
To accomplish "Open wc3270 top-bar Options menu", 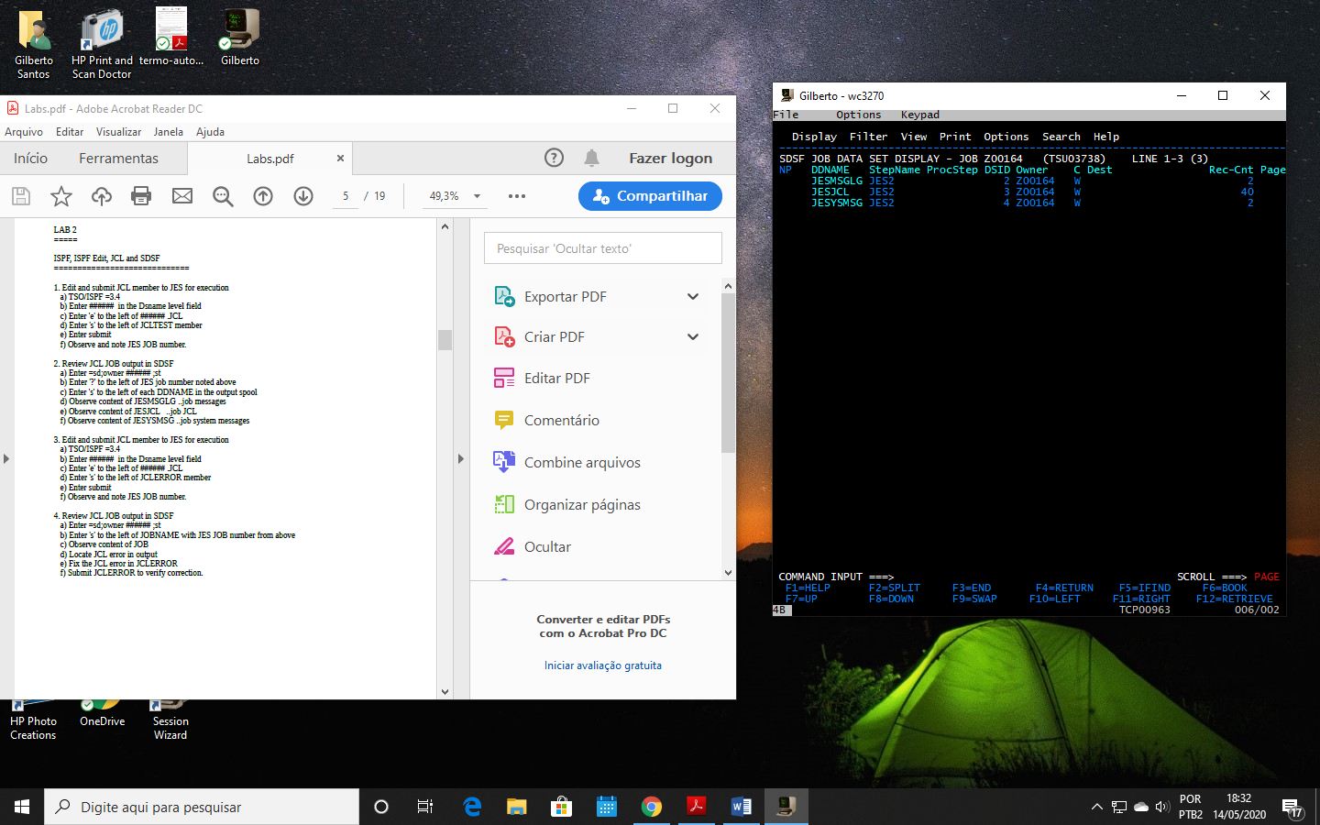I will (859, 115).
